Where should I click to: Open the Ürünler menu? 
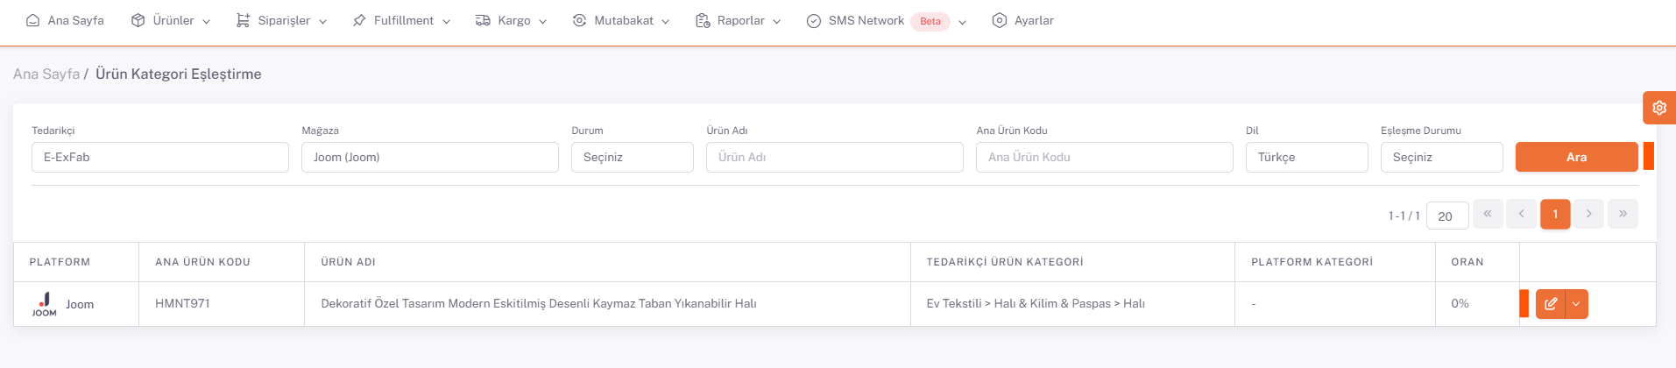tap(171, 20)
